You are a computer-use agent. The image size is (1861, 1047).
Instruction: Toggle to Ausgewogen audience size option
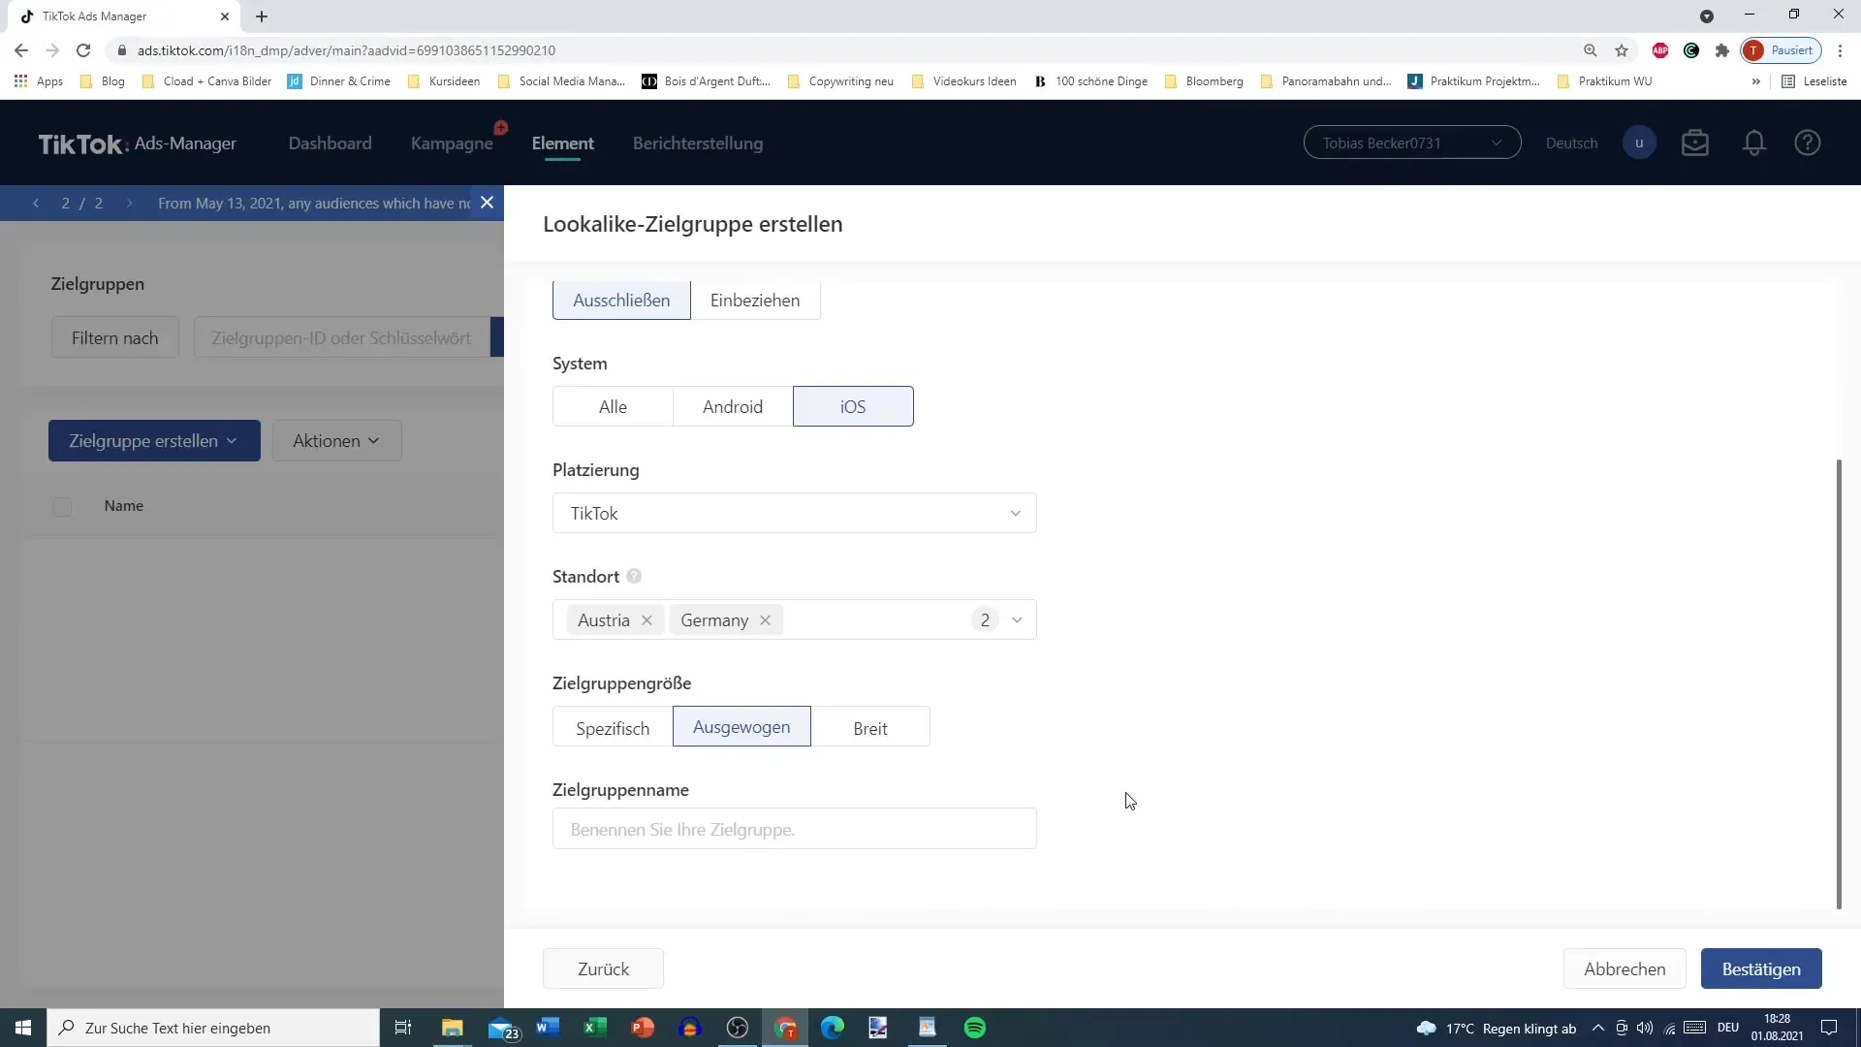point(741,727)
